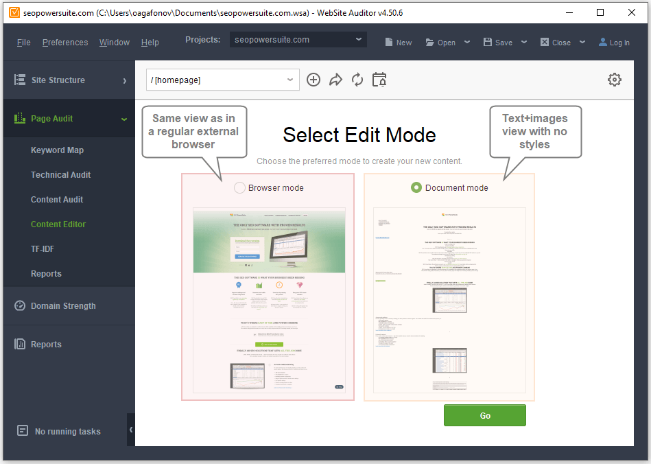Collapse the left sidebar with arrow handle

click(x=131, y=430)
